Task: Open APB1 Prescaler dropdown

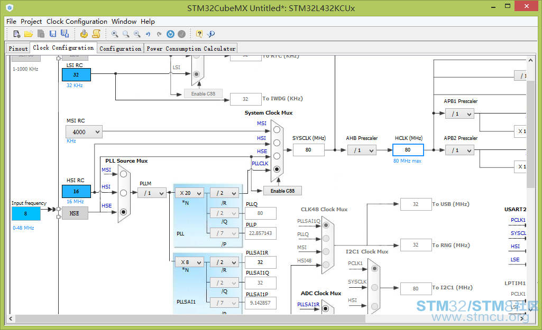Action: (460, 114)
